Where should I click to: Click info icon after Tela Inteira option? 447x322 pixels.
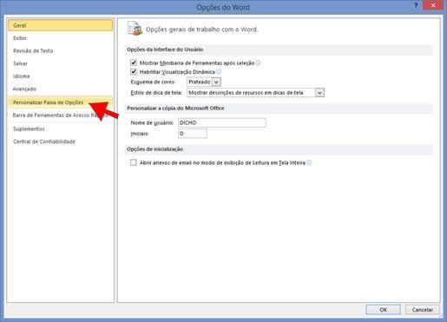tap(309, 162)
